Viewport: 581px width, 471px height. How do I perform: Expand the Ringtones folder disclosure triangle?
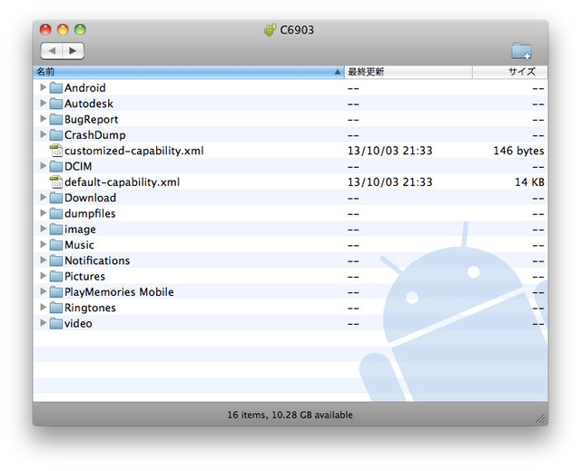point(43,308)
